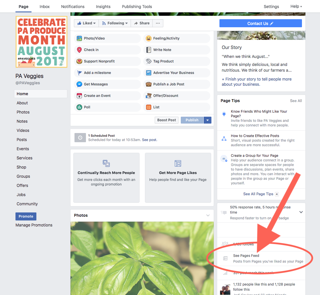Viewport: 320px width, 295px height.
Task: Open the three-dots more options button
Action: 158,23
